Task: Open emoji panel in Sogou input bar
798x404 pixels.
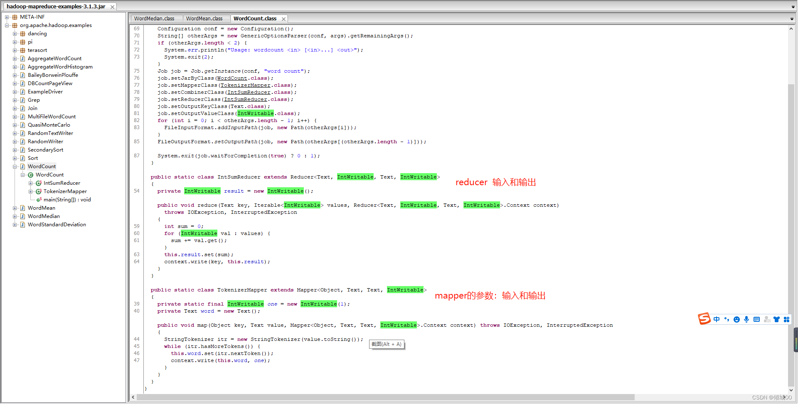Action: pos(736,319)
